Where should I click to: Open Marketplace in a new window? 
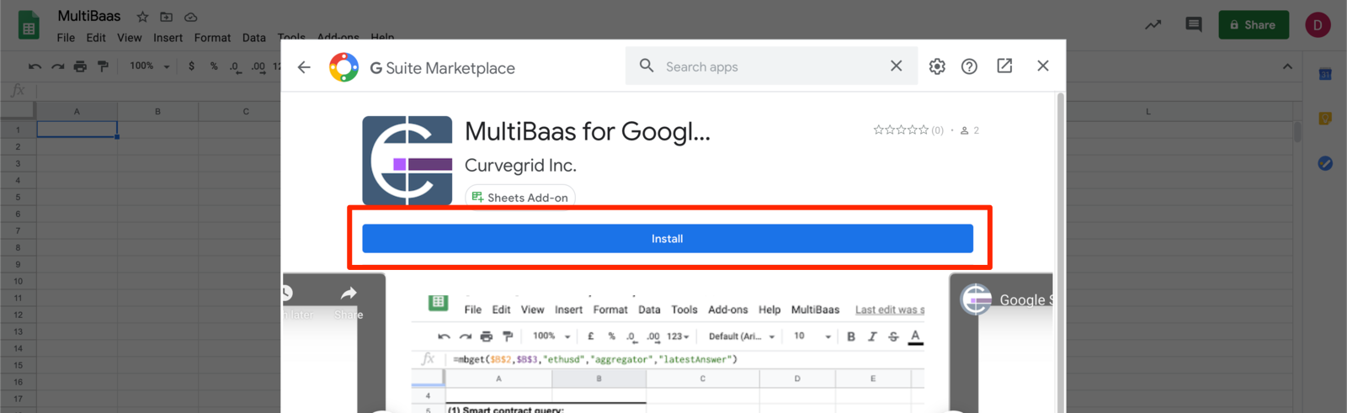(x=1004, y=66)
